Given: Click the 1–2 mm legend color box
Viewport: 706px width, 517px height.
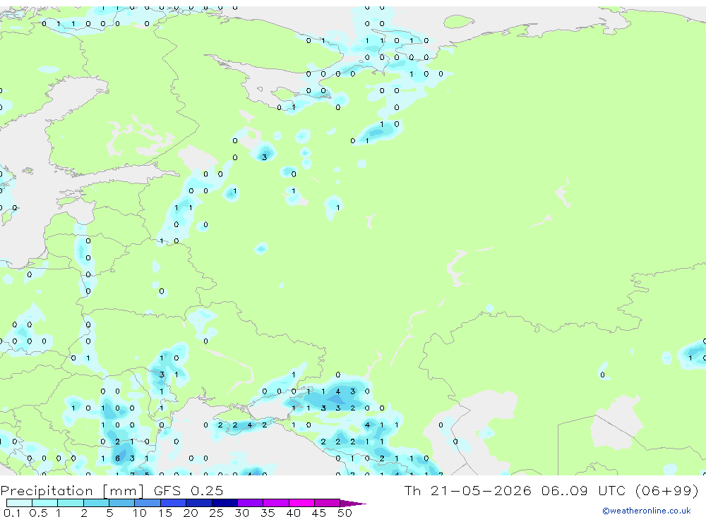Looking at the screenshot, I should point(71,503).
